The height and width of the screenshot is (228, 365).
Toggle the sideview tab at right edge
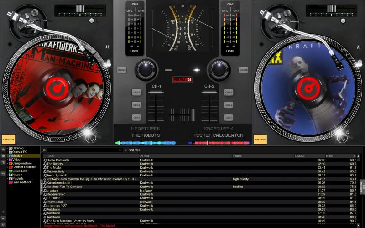pos(362,187)
